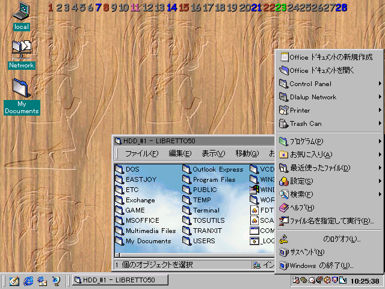Choose サスペンド(N) in the Start menu
This screenshot has width=385, height=289.
[x=329, y=252]
